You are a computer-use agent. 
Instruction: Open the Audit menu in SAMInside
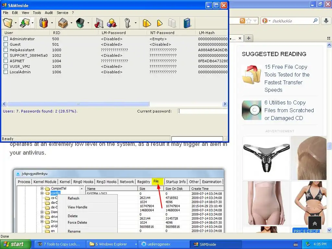click(x=49, y=13)
